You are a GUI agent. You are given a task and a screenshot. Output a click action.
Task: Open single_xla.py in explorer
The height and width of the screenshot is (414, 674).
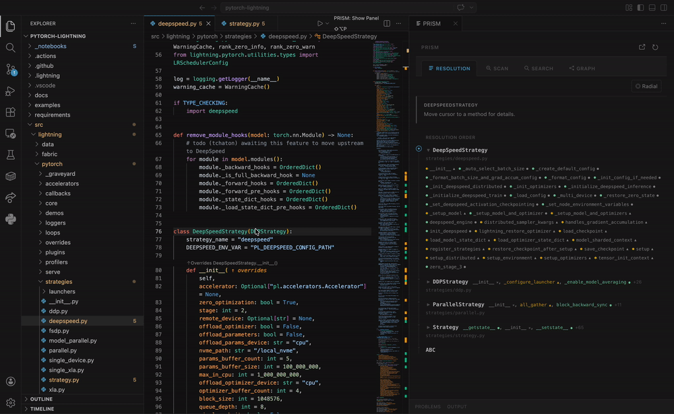pyautogui.click(x=66, y=370)
